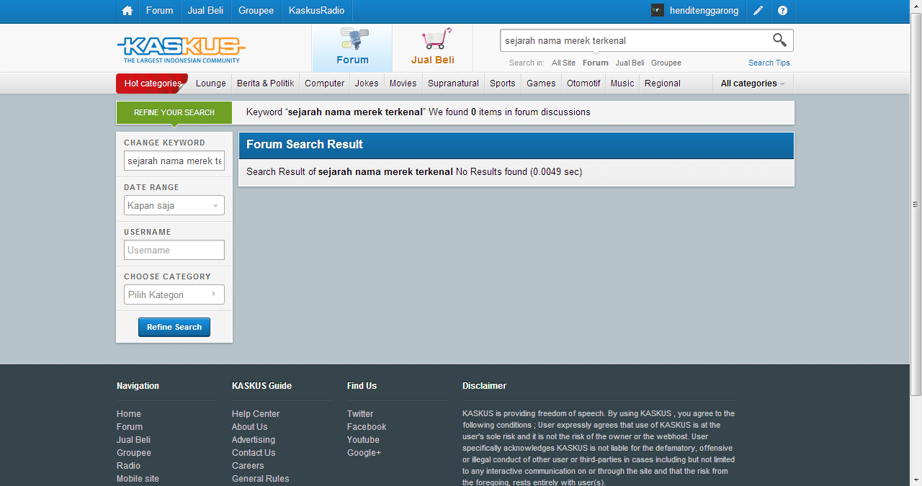This screenshot has width=922, height=486.
Task: Open henditenggarong user profile link
Action: (x=704, y=11)
